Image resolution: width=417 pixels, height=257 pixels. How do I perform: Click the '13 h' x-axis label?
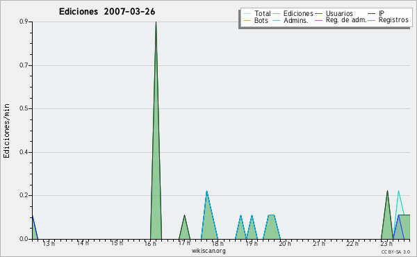tap(49, 244)
